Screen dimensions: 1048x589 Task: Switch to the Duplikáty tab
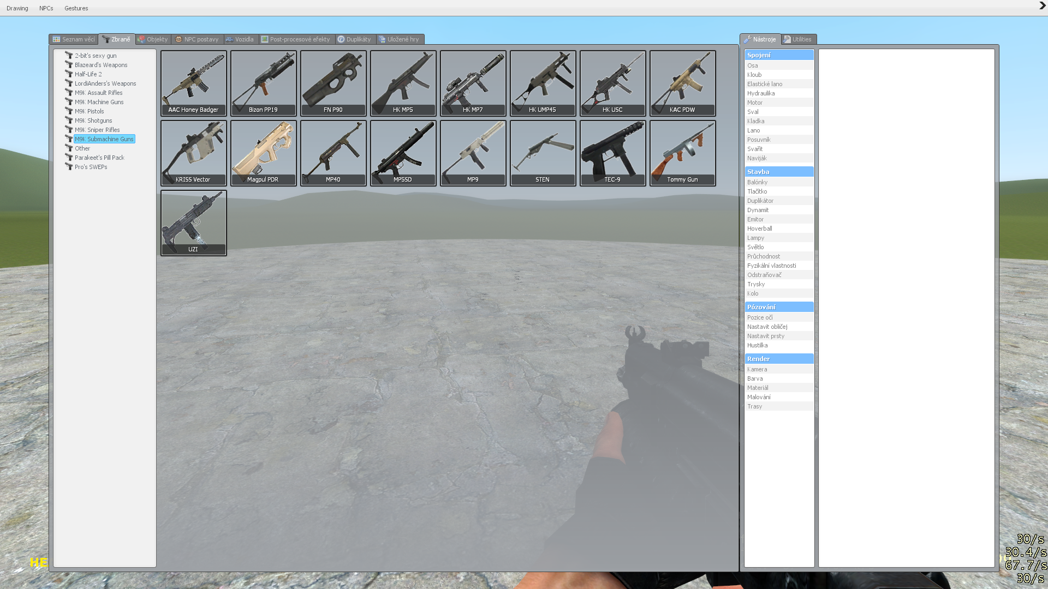355,39
